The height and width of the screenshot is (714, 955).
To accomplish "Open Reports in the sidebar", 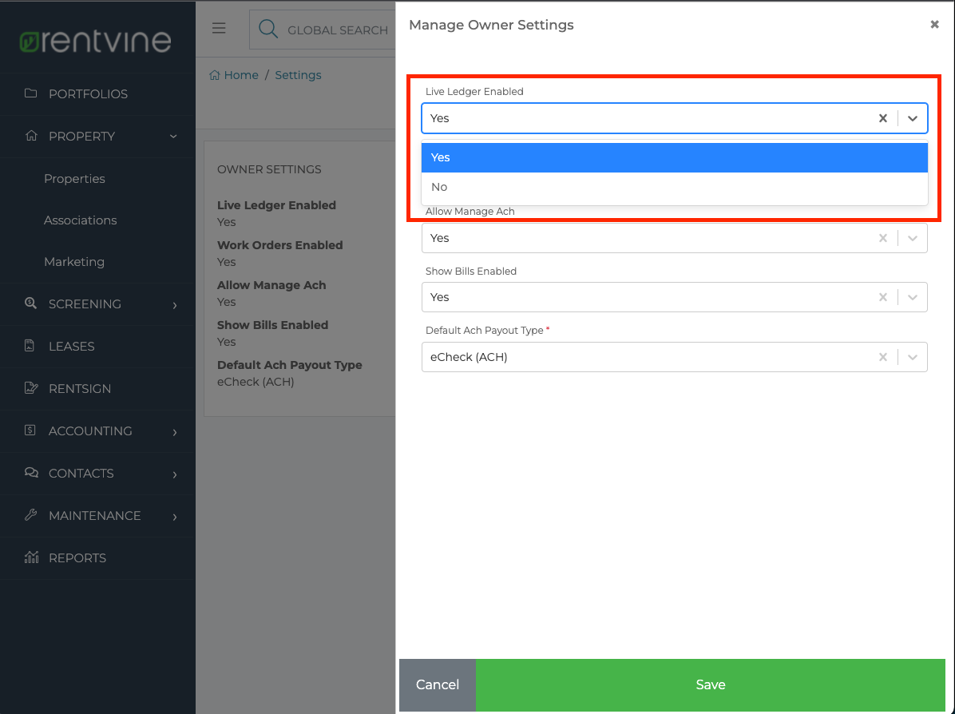I will [77, 558].
